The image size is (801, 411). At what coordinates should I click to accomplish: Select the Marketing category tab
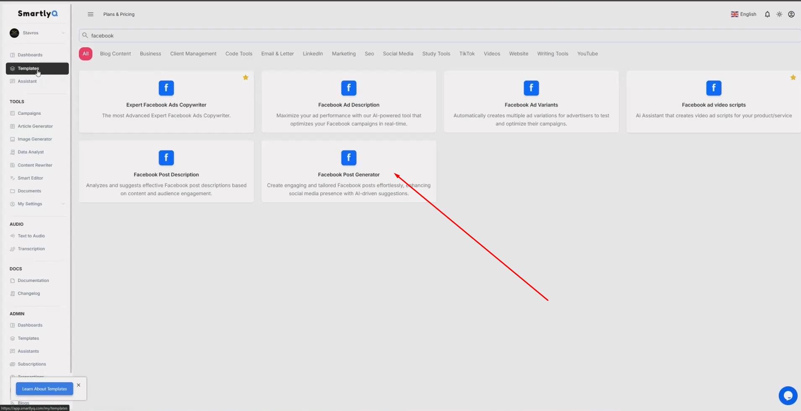coord(344,54)
